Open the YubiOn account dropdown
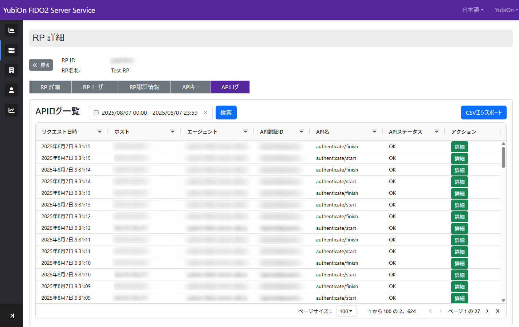 (506, 10)
